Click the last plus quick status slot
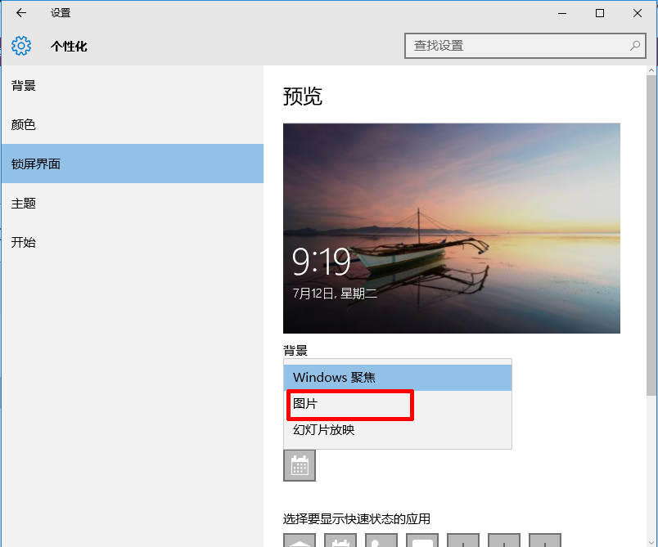 (x=544, y=540)
